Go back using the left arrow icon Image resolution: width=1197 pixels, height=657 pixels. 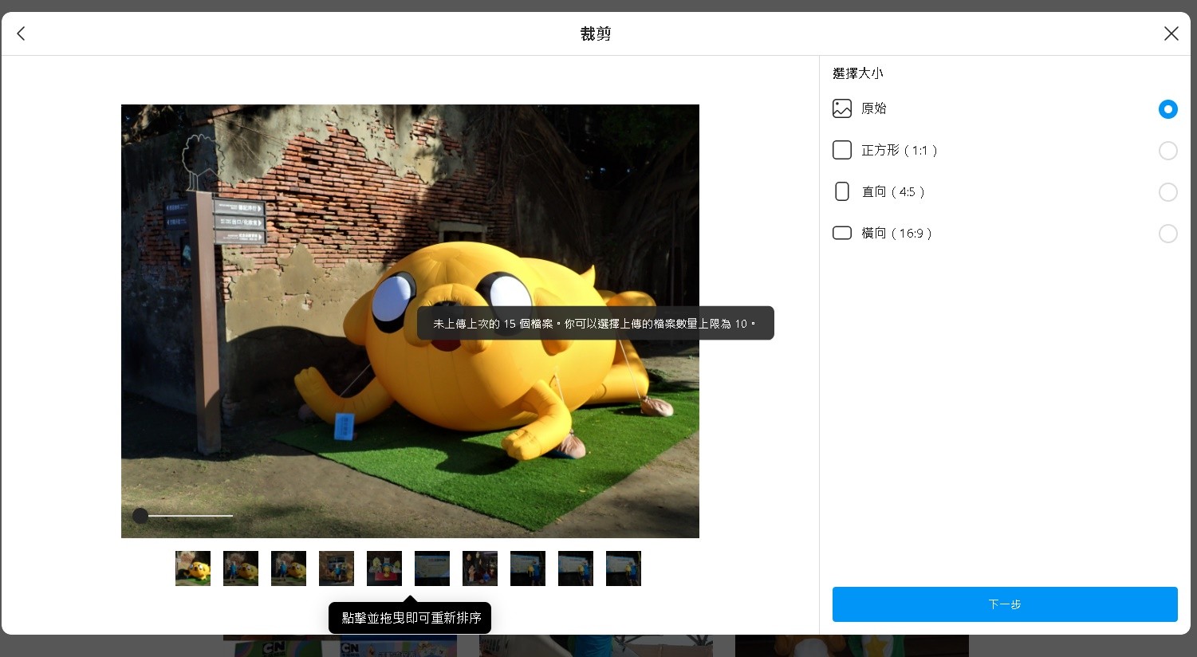pos(22,33)
